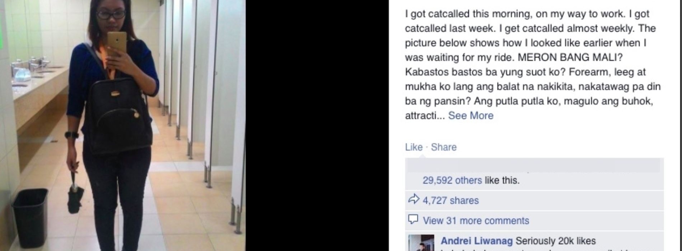Open the list of 29,592 others who liked
This screenshot has width=682, height=251.
pyautogui.click(x=452, y=180)
